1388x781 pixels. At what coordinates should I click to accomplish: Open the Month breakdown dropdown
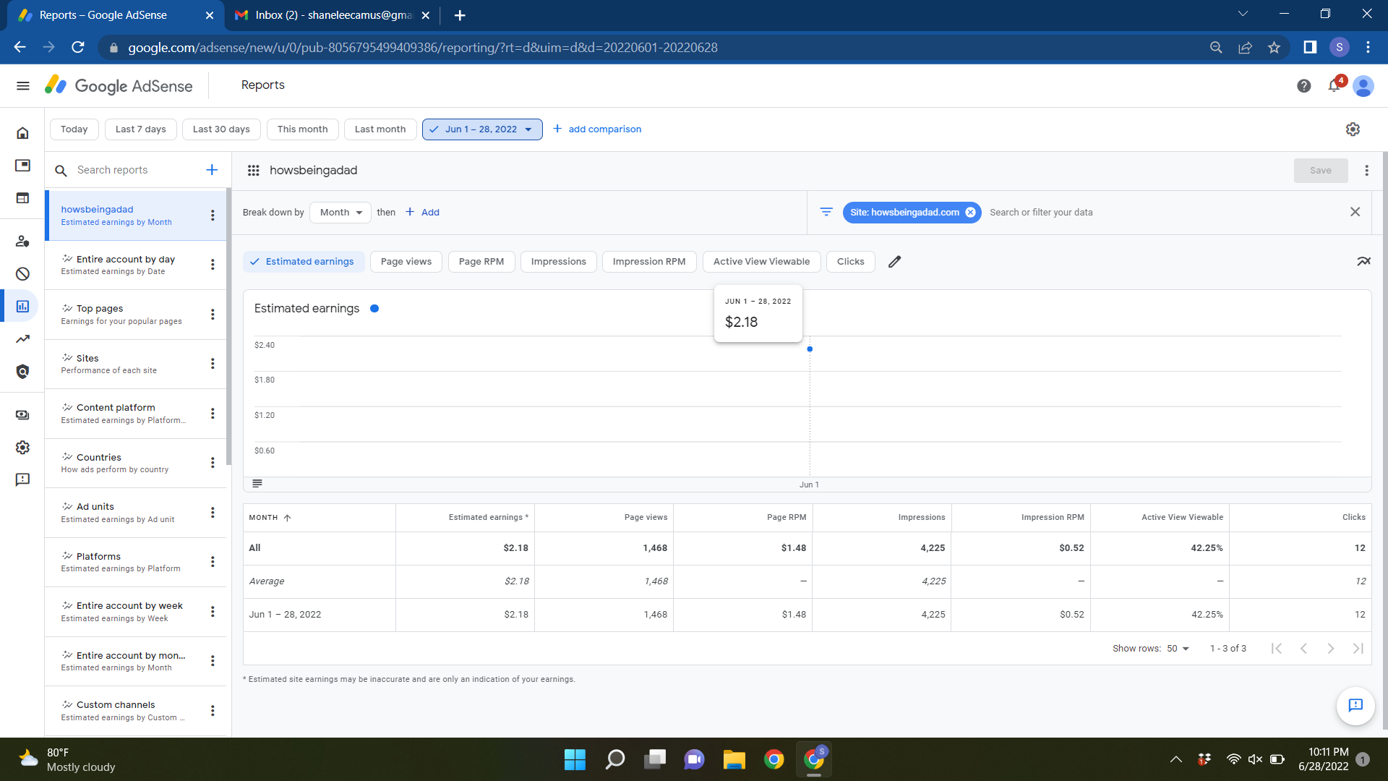pos(340,213)
